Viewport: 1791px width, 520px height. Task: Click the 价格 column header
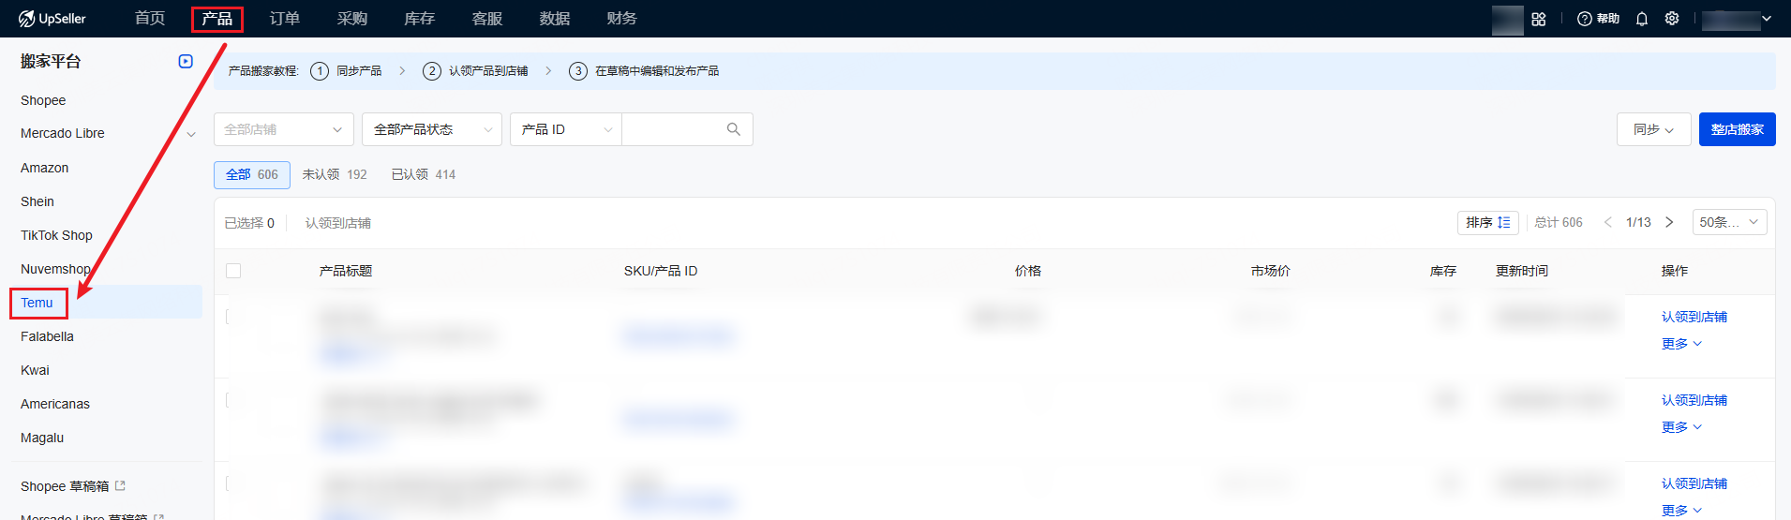point(1028,271)
